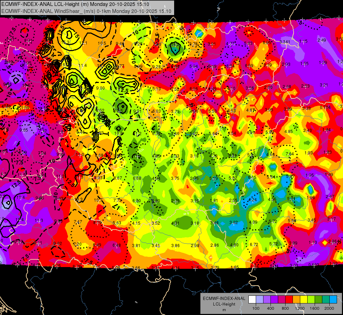Select the grid value 11.4
The height and width of the screenshot is (315, 343).
(83, 65)
